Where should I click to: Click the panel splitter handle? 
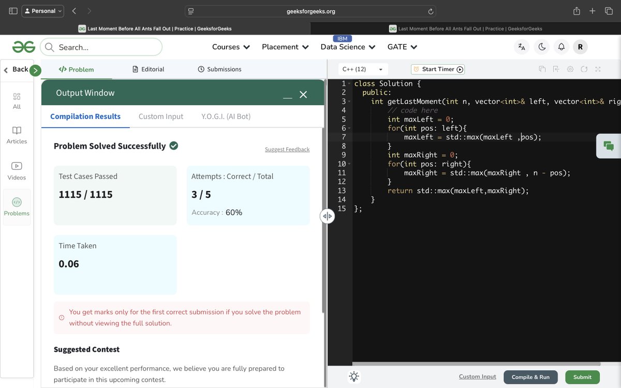point(327,216)
